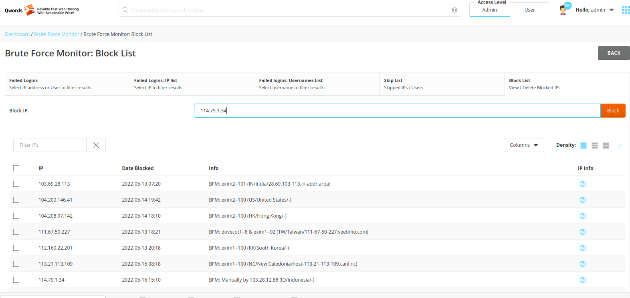The height and width of the screenshot is (298, 630).
Task: Open IP info for 104.208.97.142
Action: click(583, 216)
